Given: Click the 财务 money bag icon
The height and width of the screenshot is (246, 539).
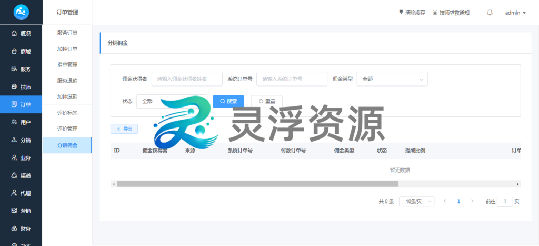Looking at the screenshot, I should pos(14,229).
